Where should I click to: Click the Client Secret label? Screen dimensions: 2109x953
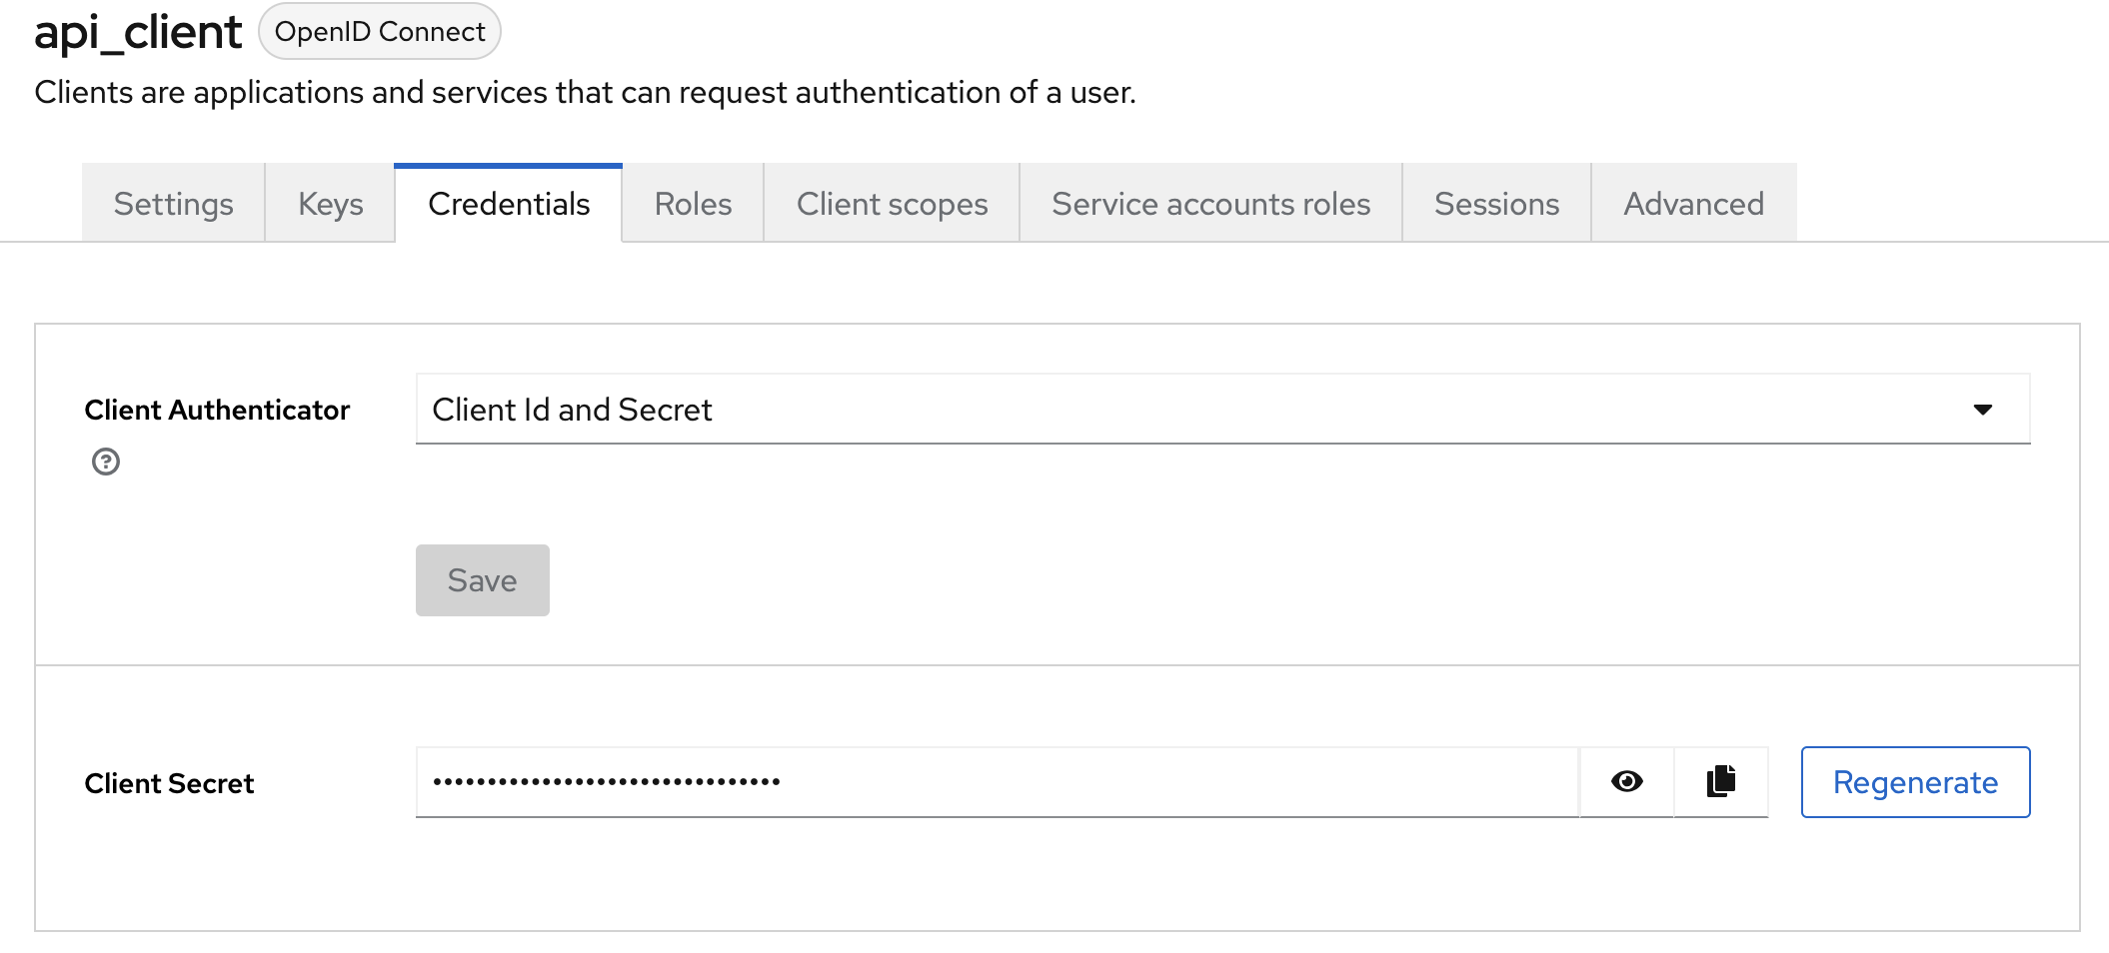point(169,783)
